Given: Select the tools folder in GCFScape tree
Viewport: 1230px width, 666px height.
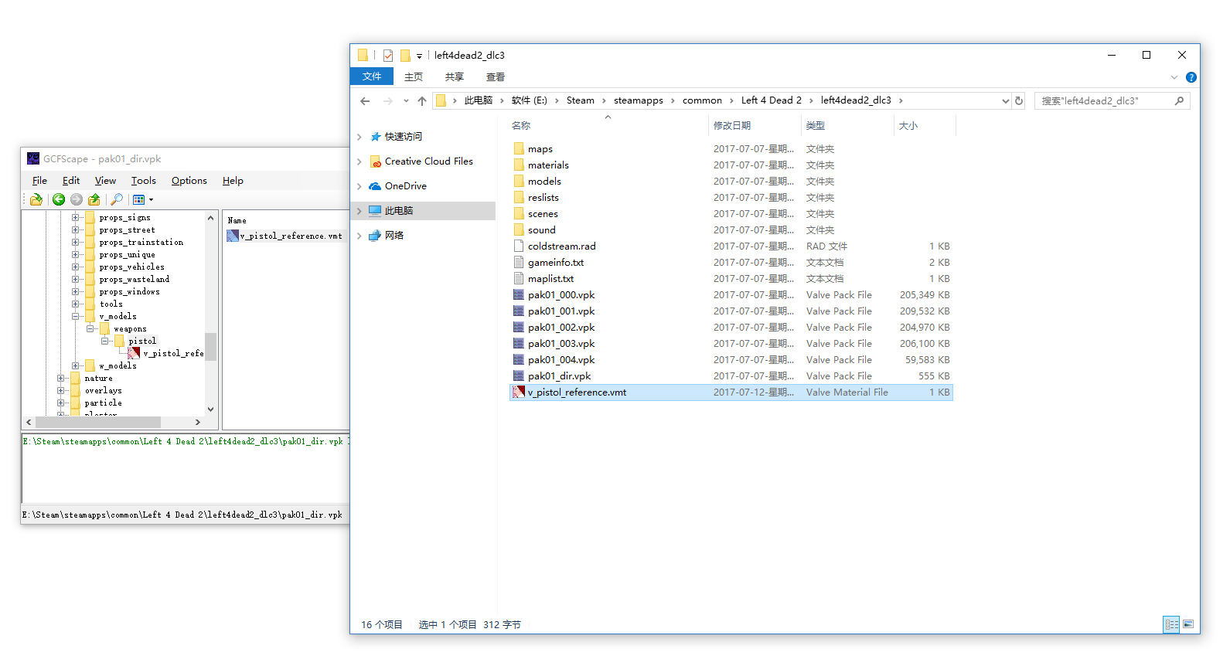Looking at the screenshot, I should click(x=111, y=304).
